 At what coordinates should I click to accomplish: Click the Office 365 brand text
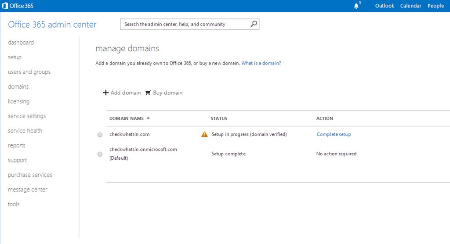[21, 6]
